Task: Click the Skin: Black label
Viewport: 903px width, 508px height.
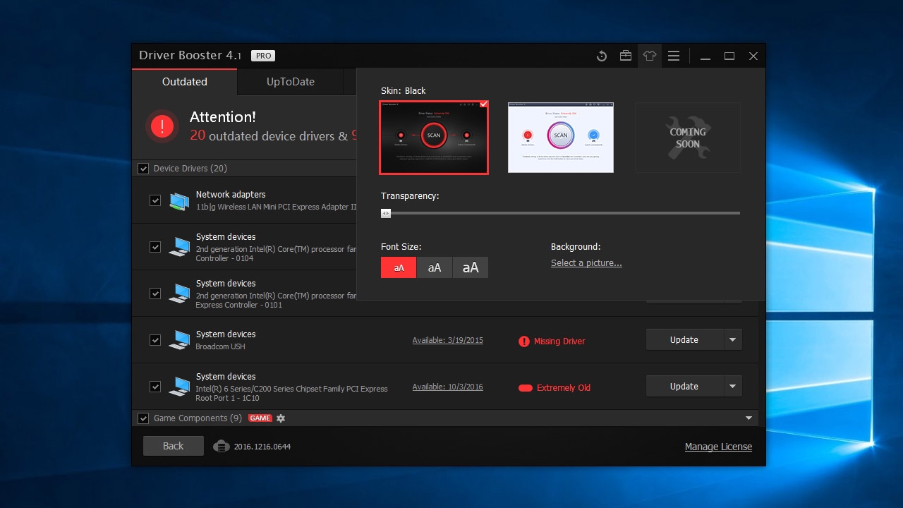Action: pyautogui.click(x=404, y=91)
